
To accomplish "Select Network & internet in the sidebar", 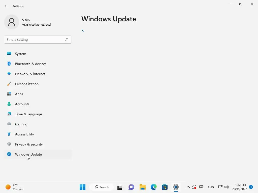I will pos(38,74).
